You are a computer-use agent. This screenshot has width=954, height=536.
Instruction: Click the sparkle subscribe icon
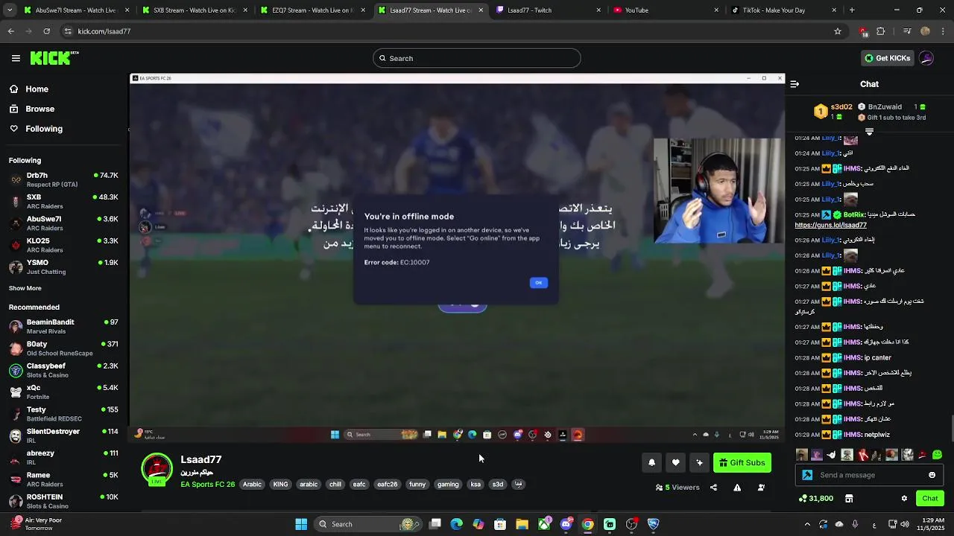tap(699, 462)
